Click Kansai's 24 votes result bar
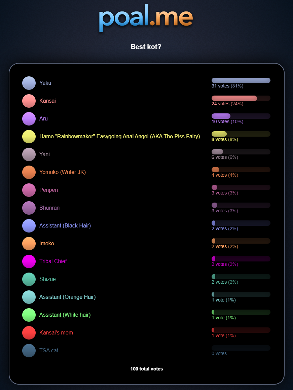Image resolution: width=293 pixels, height=390 pixels. (x=241, y=98)
